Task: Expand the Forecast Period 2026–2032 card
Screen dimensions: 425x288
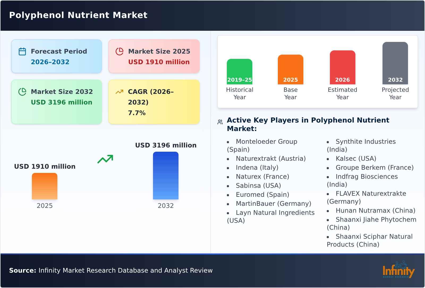Action: [56, 56]
